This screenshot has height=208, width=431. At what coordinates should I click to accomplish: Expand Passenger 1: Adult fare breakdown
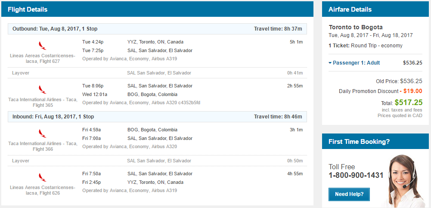tap(354, 62)
